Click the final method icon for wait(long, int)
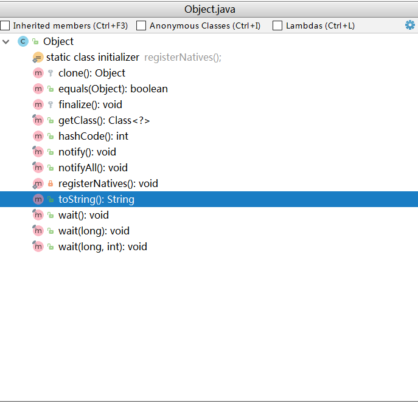This screenshot has width=418, height=402. [x=38, y=247]
